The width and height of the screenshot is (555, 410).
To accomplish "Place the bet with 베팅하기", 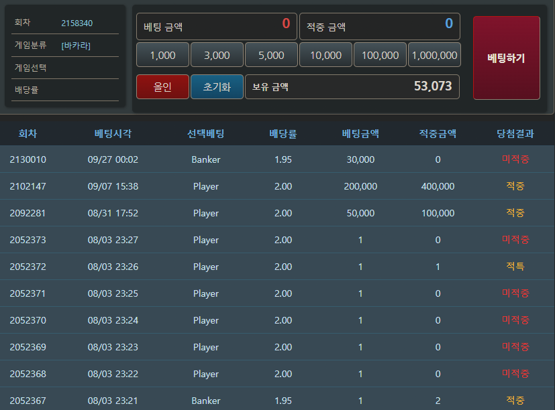I will [506, 58].
